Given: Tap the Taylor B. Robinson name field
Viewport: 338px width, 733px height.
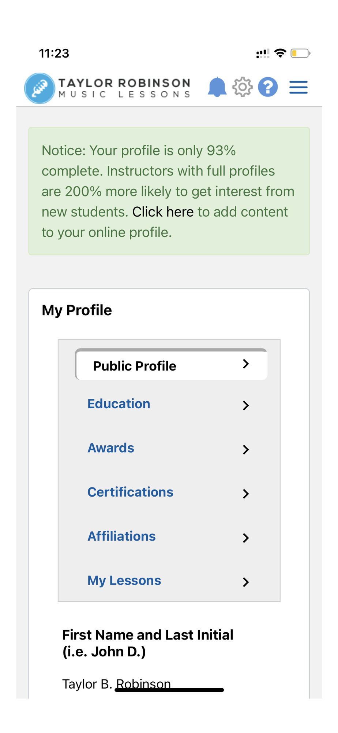Looking at the screenshot, I should (116, 684).
